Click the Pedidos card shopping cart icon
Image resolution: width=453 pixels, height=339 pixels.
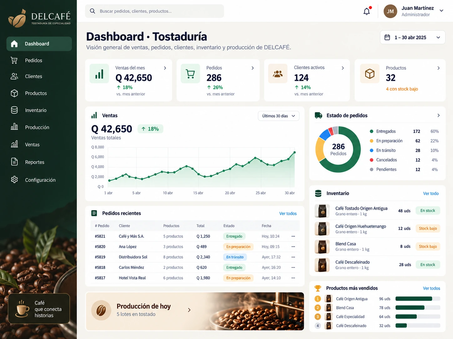[190, 74]
